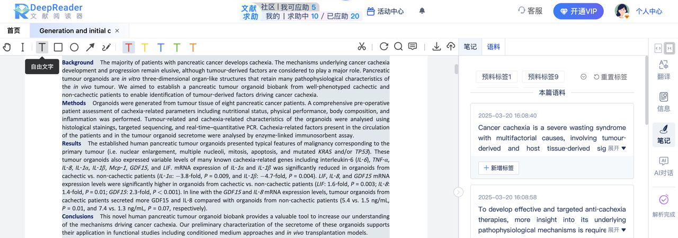678x238 pixels.
Task: Click timestamp 2025-03-20 16:08:40
Action: tap(507, 115)
